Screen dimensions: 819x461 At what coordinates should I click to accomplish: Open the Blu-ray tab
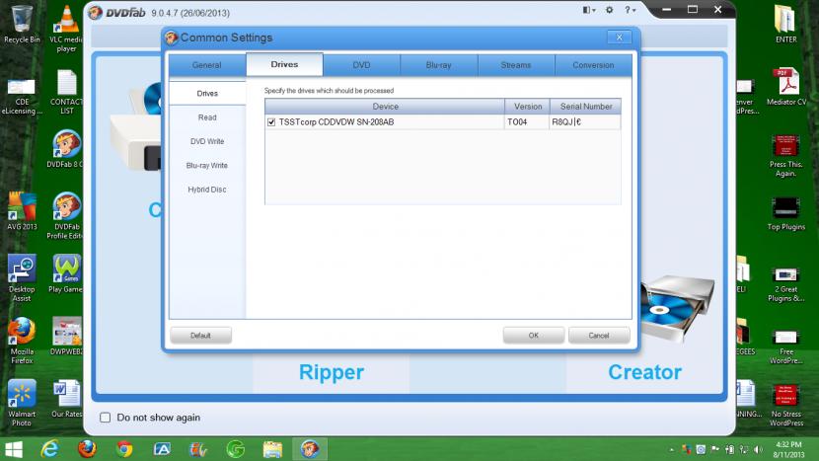pos(439,65)
